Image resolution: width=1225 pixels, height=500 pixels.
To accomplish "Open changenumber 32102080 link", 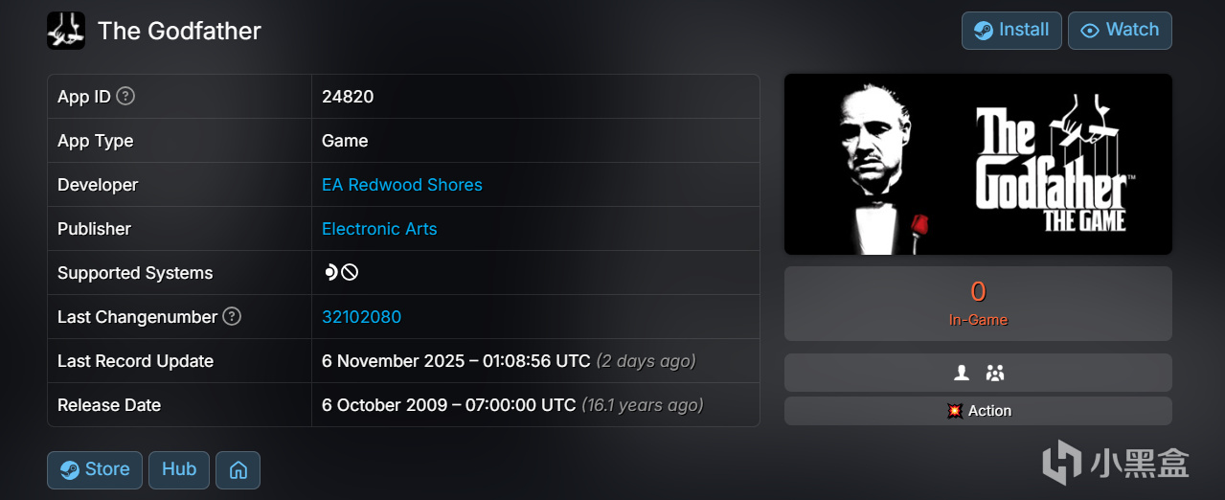I will (361, 317).
